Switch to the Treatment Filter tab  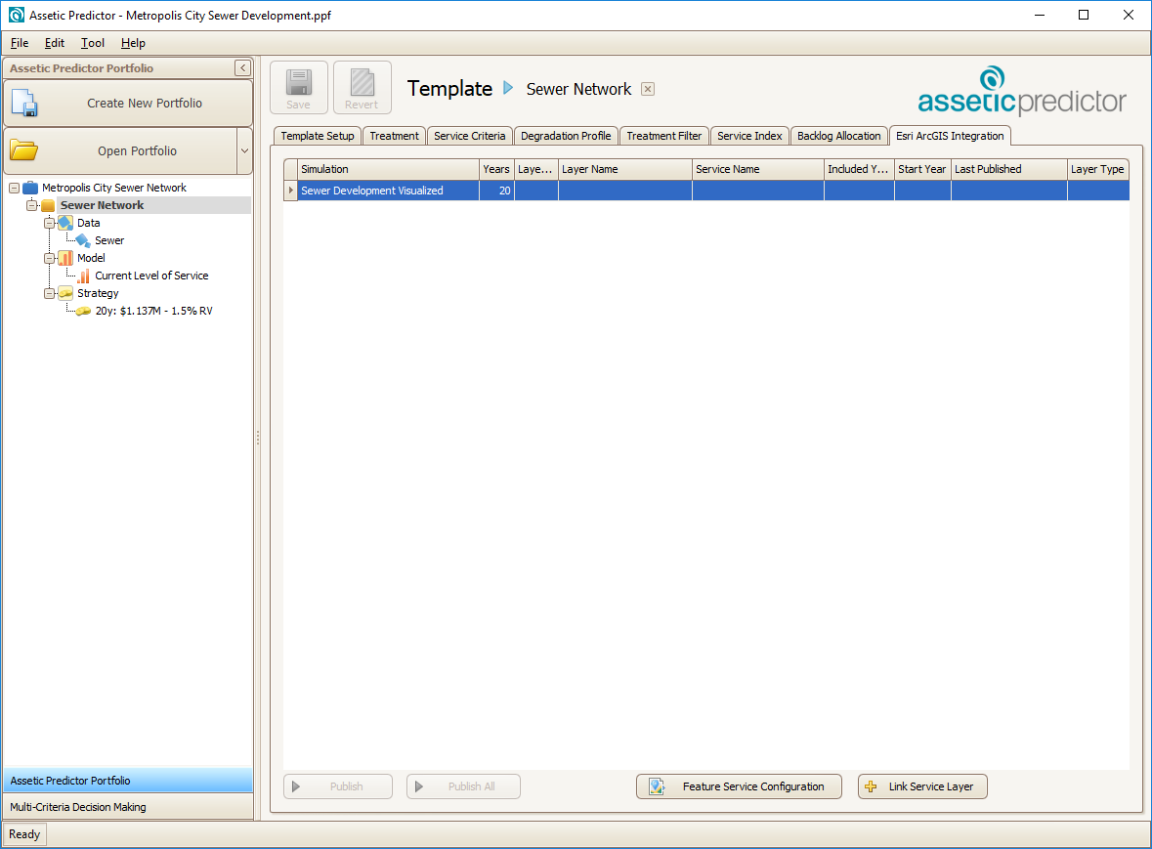point(664,136)
